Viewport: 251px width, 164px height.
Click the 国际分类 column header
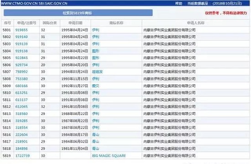coord(50,23)
